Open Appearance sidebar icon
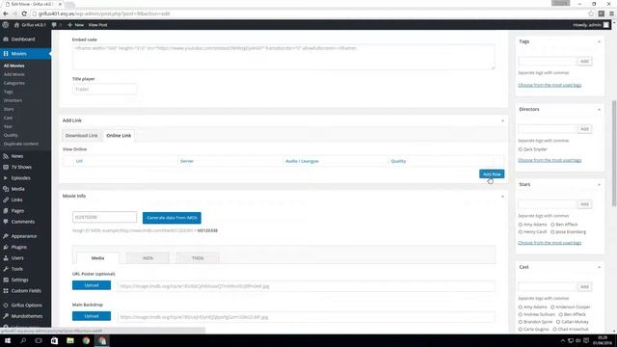617x347 pixels. (6, 236)
